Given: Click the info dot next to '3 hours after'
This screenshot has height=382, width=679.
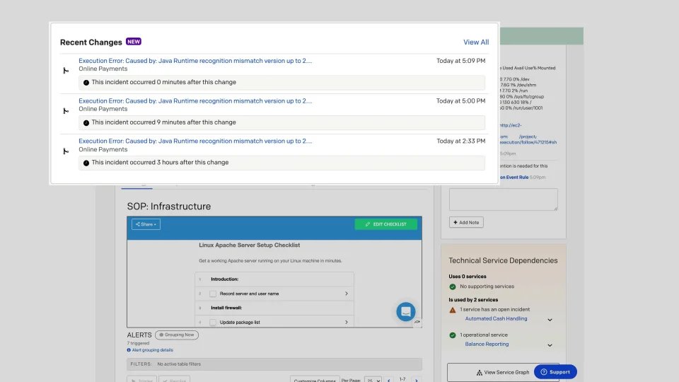Looking at the screenshot, I should pyautogui.click(x=86, y=163).
